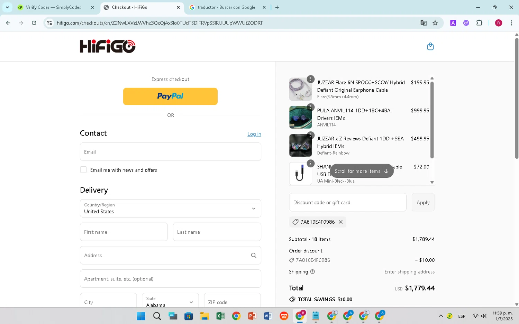This screenshot has width=519, height=324.
Task: Open the volume speaker icon in tray
Action: click(x=484, y=316)
